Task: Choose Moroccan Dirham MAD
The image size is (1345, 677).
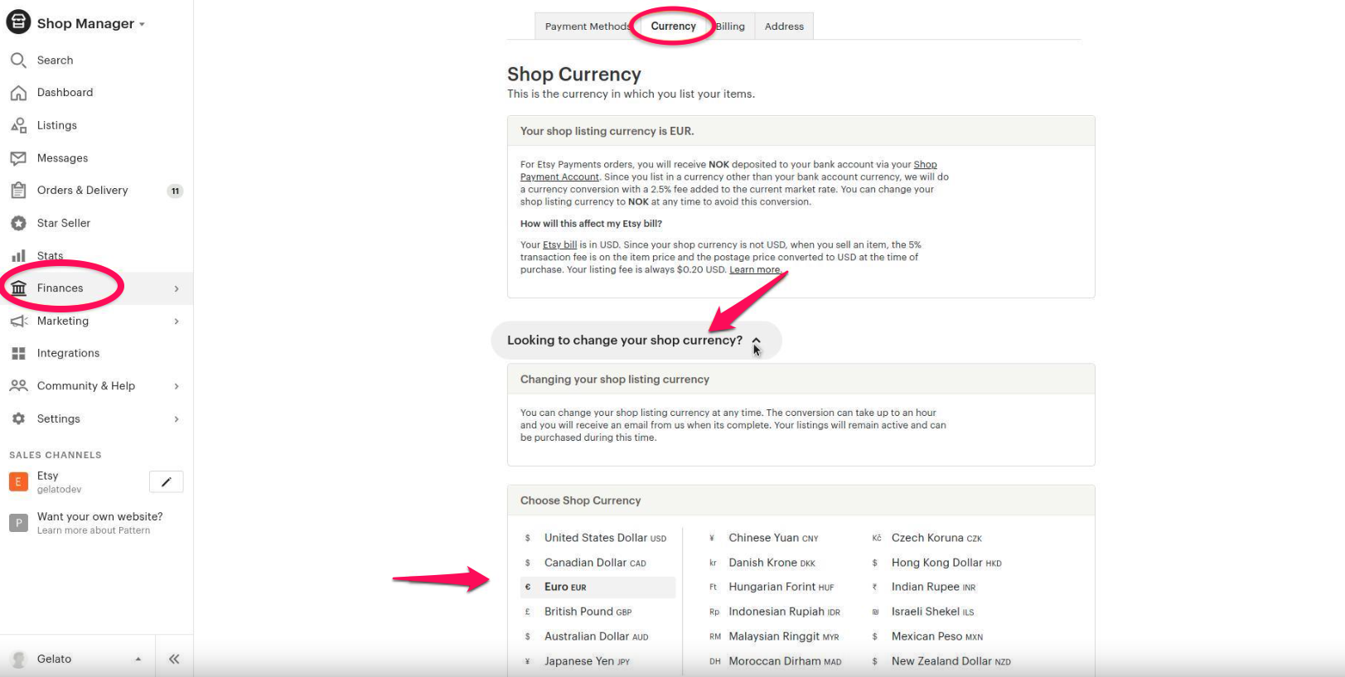Action: click(x=785, y=661)
